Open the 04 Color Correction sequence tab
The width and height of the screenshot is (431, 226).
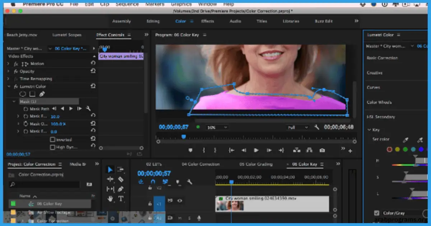(x=200, y=164)
